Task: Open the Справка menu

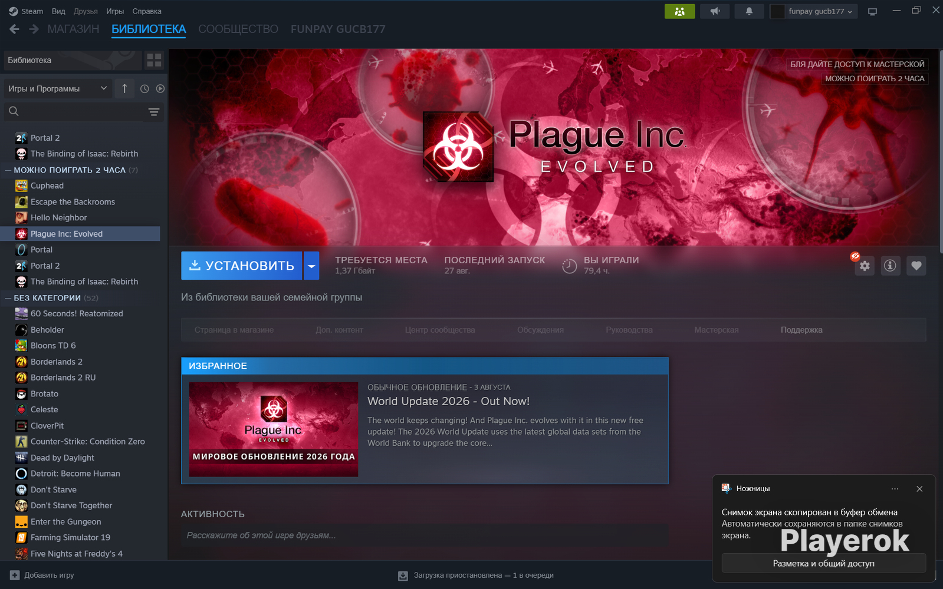Action: [x=147, y=11]
